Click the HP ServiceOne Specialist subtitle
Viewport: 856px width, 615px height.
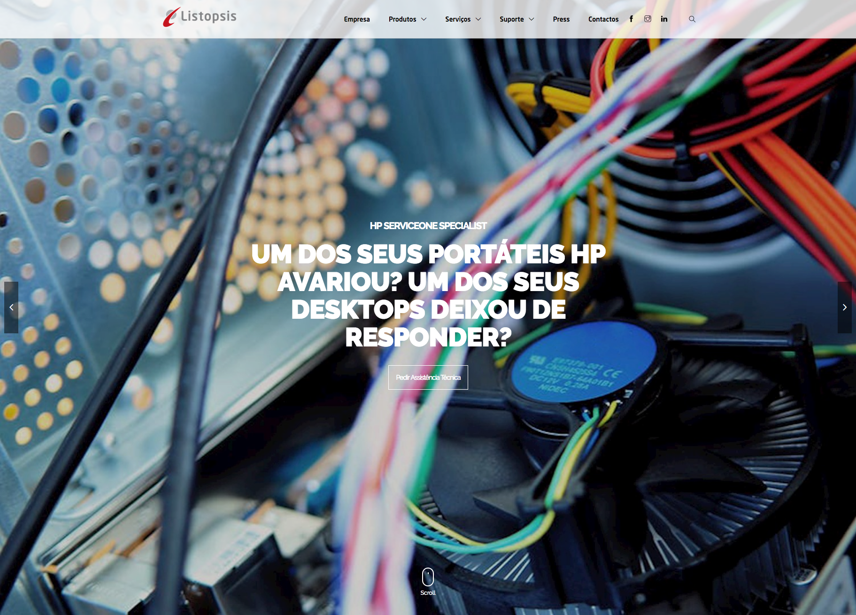click(428, 226)
